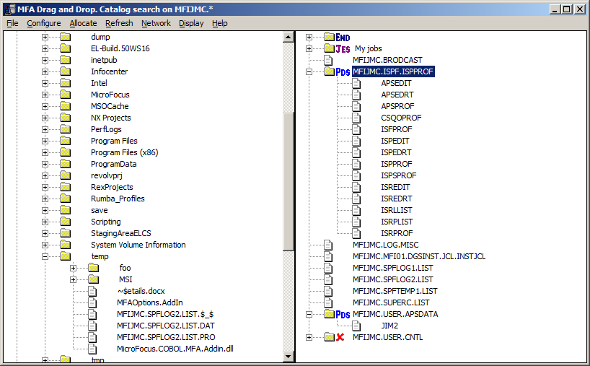Open the Network menu
590x366 pixels.
click(x=156, y=23)
